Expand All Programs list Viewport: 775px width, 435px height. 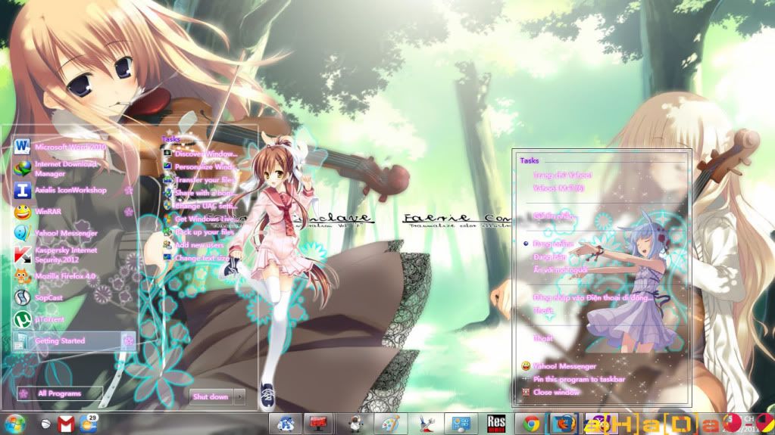coord(61,393)
